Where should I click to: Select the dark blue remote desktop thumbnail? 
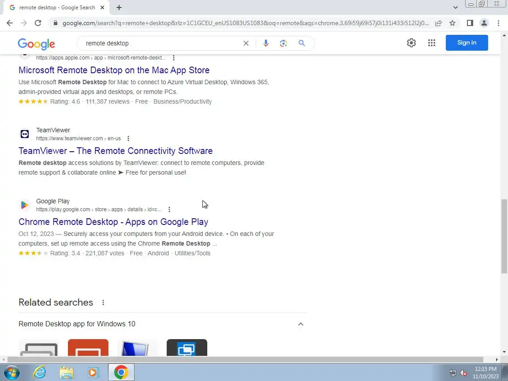tap(187, 347)
